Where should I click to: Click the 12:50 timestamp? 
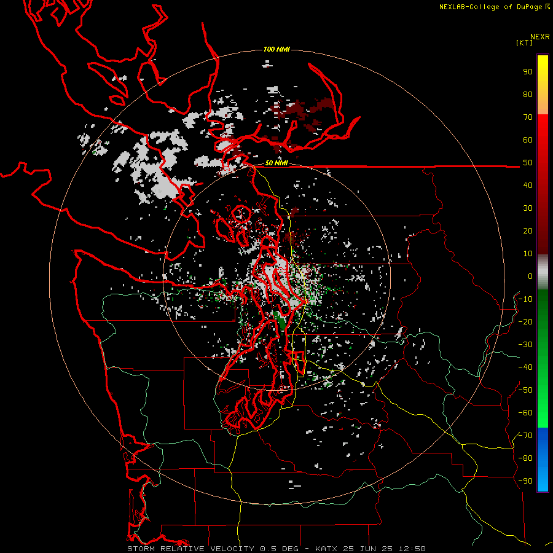point(412,549)
